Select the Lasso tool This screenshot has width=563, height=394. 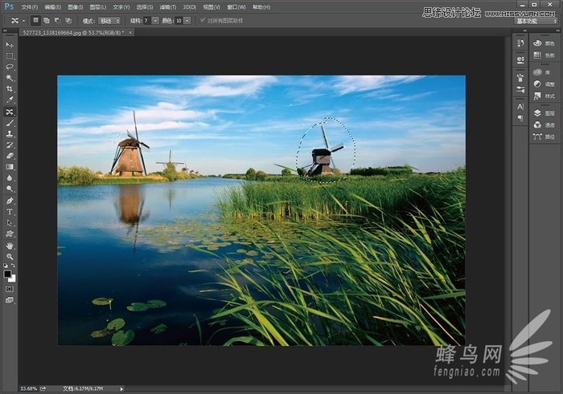[10, 67]
